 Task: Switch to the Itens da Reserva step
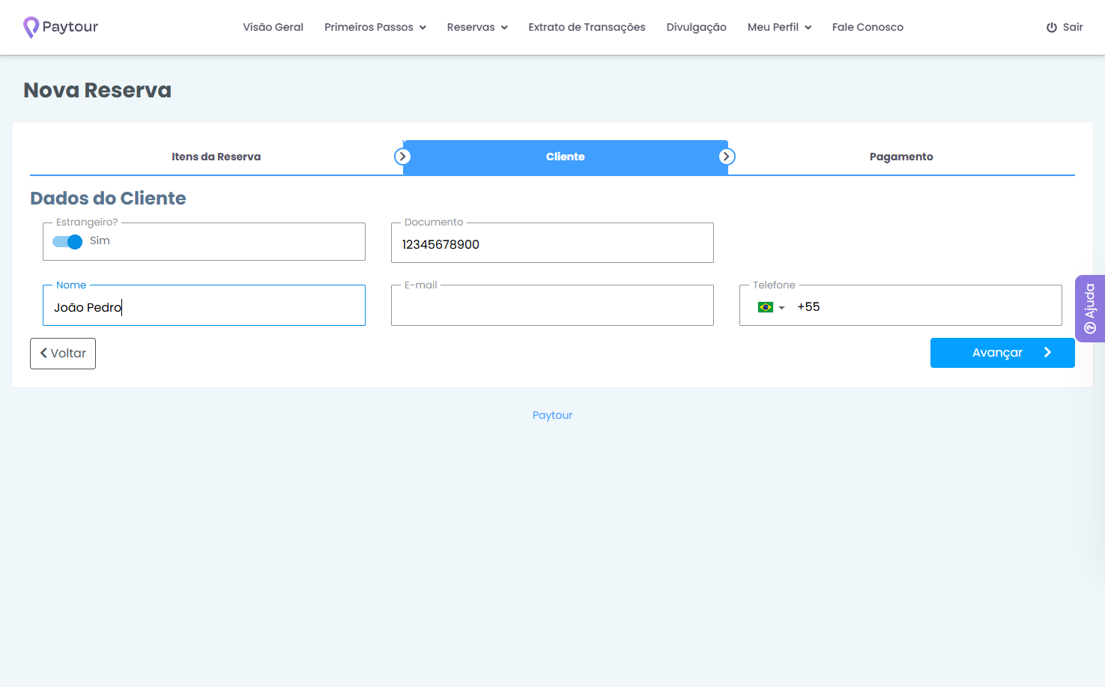click(x=217, y=157)
